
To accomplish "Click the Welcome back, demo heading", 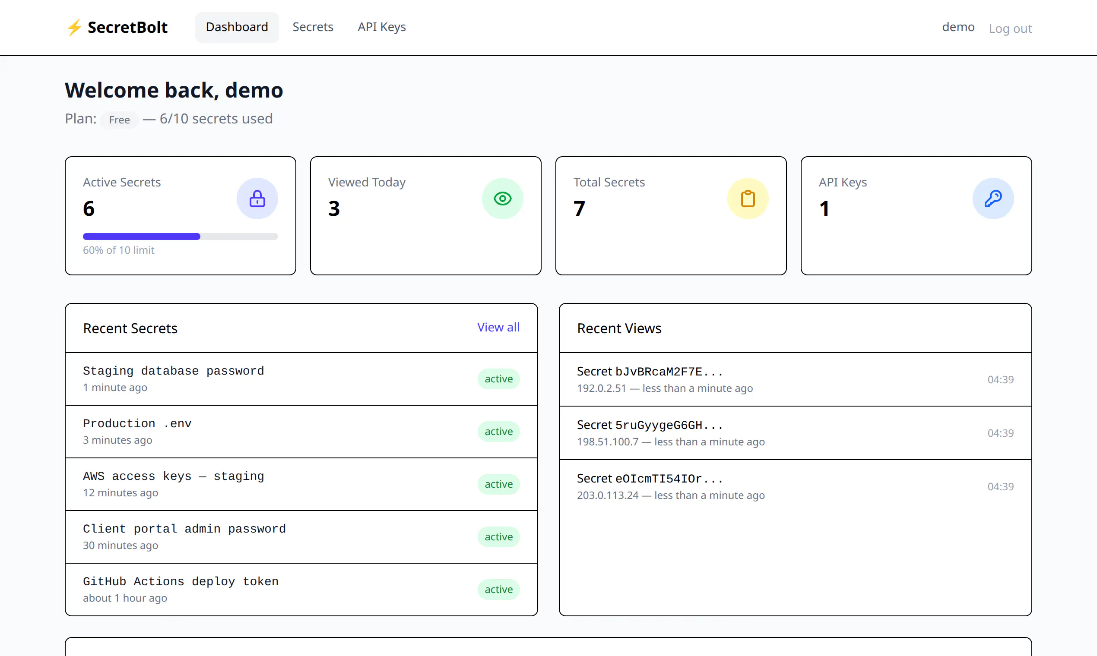I will pos(174,90).
